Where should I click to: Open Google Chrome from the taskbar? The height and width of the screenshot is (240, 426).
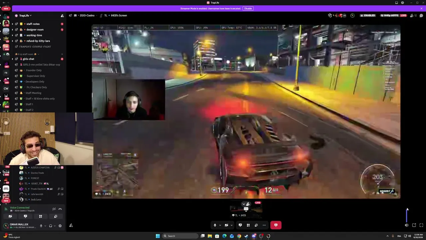pos(239,236)
